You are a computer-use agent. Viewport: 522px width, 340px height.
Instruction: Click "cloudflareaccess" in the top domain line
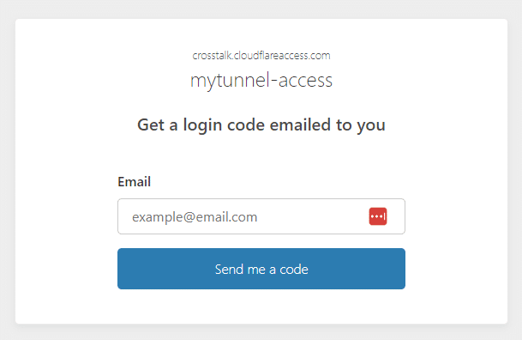pos(273,55)
